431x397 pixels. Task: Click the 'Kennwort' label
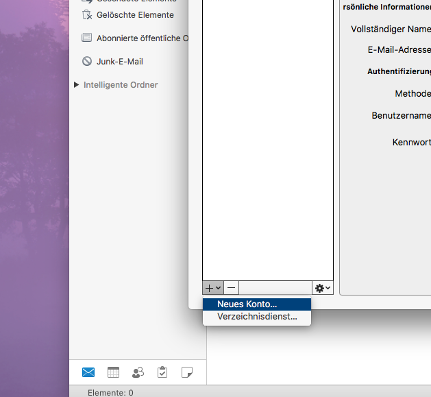click(x=411, y=143)
